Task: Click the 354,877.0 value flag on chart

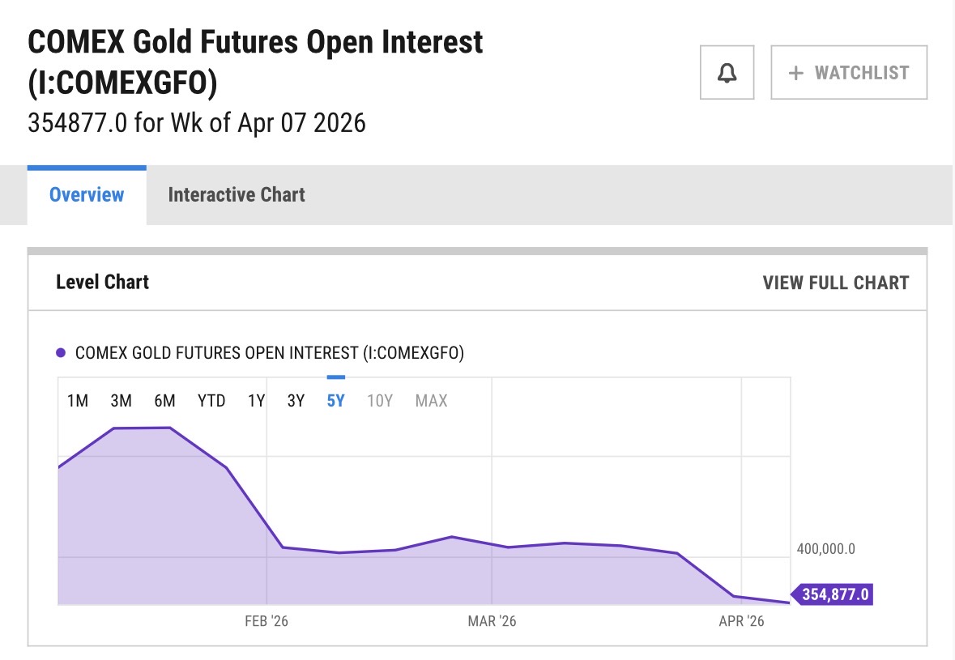Action: [833, 594]
